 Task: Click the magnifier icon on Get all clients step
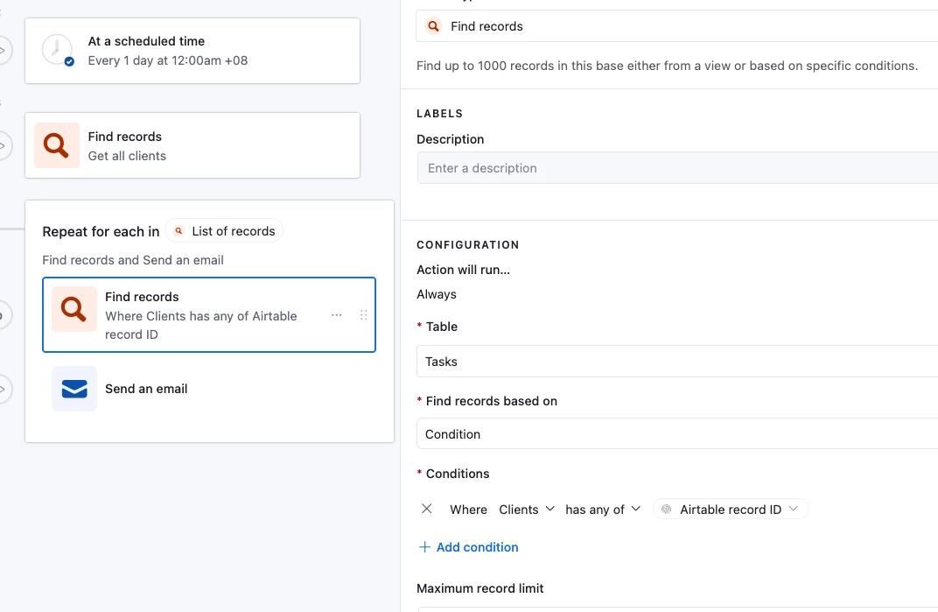click(x=57, y=145)
